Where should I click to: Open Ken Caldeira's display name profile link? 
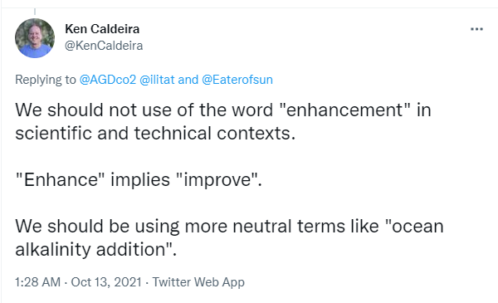[x=102, y=29]
